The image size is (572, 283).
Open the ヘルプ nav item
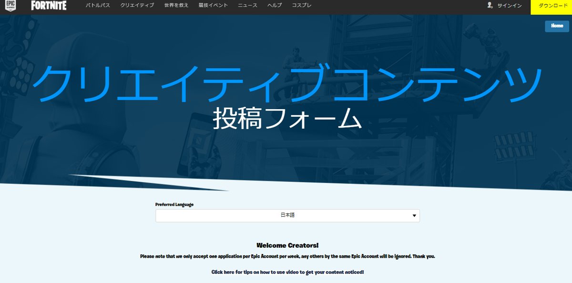[275, 5]
